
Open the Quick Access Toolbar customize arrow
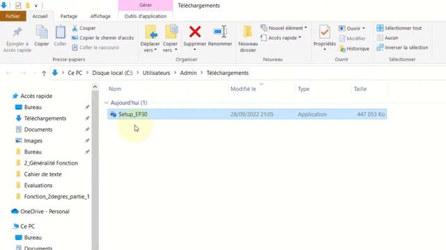pyautogui.click(x=36, y=6)
